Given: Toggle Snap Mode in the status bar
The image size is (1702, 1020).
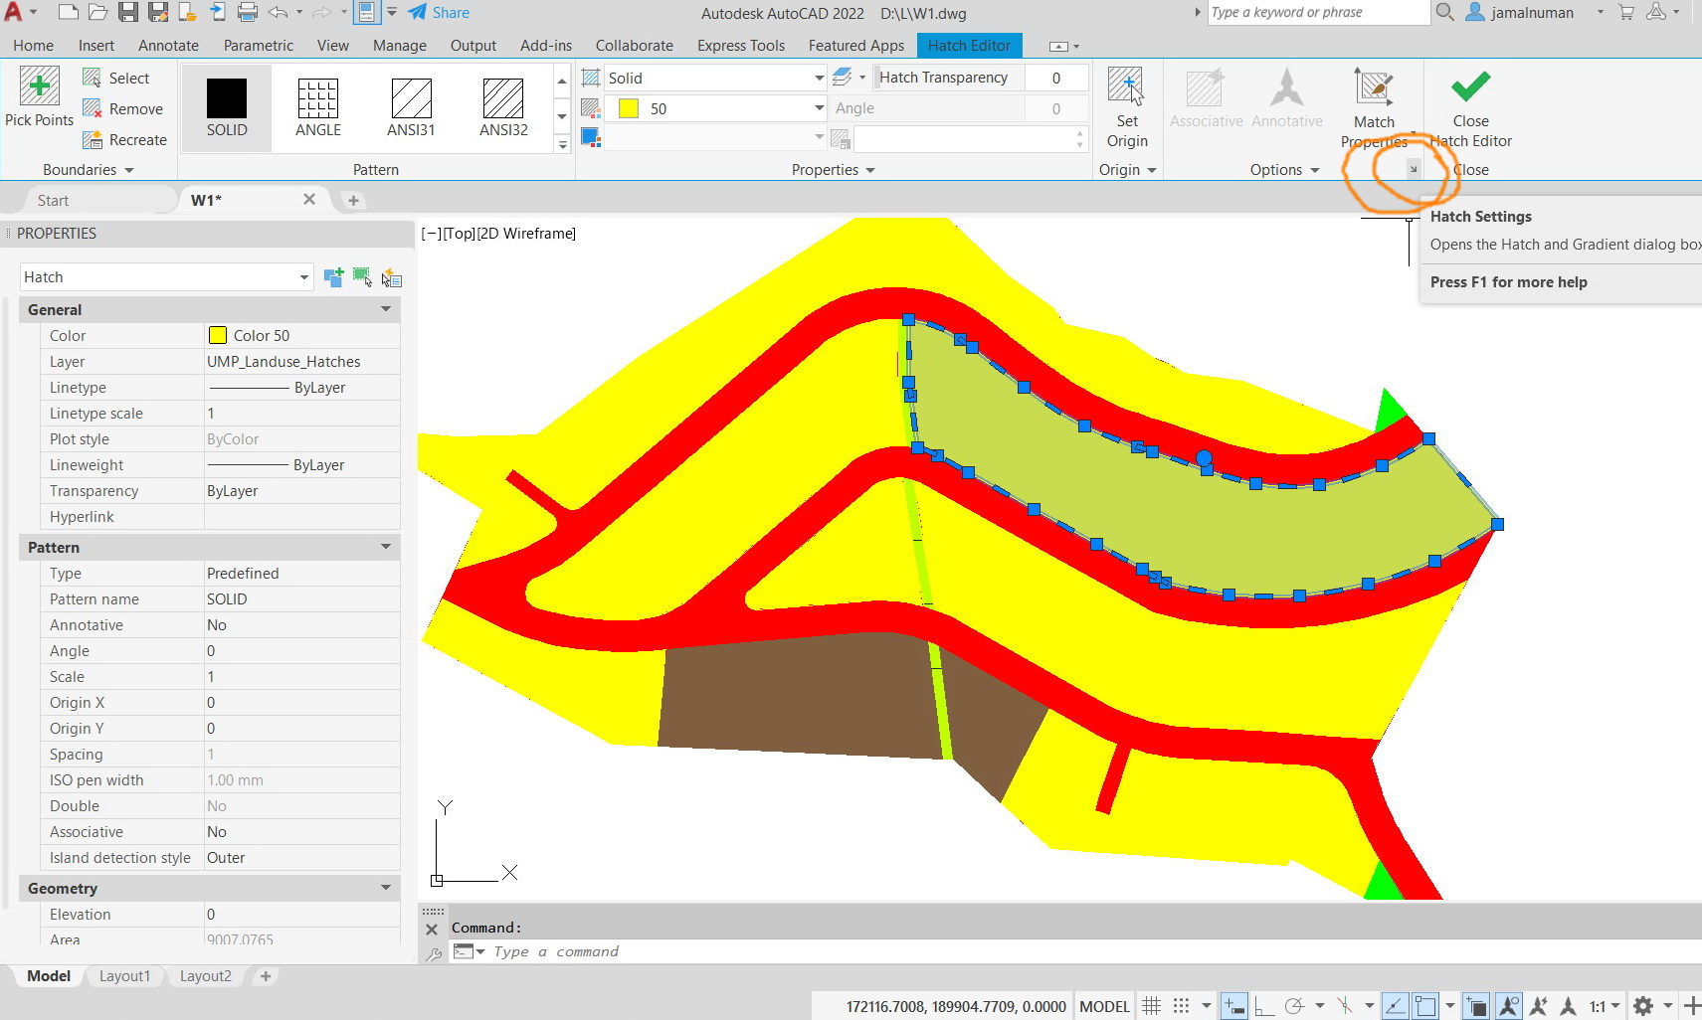Looking at the screenshot, I should [1180, 1005].
